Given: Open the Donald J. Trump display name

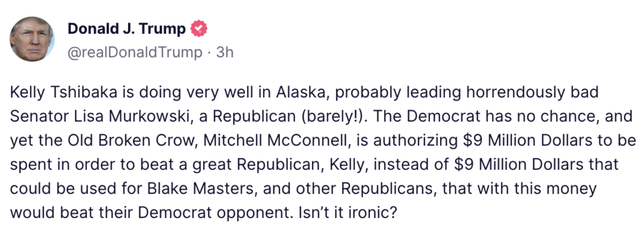Looking at the screenshot, I should pyautogui.click(x=126, y=29).
